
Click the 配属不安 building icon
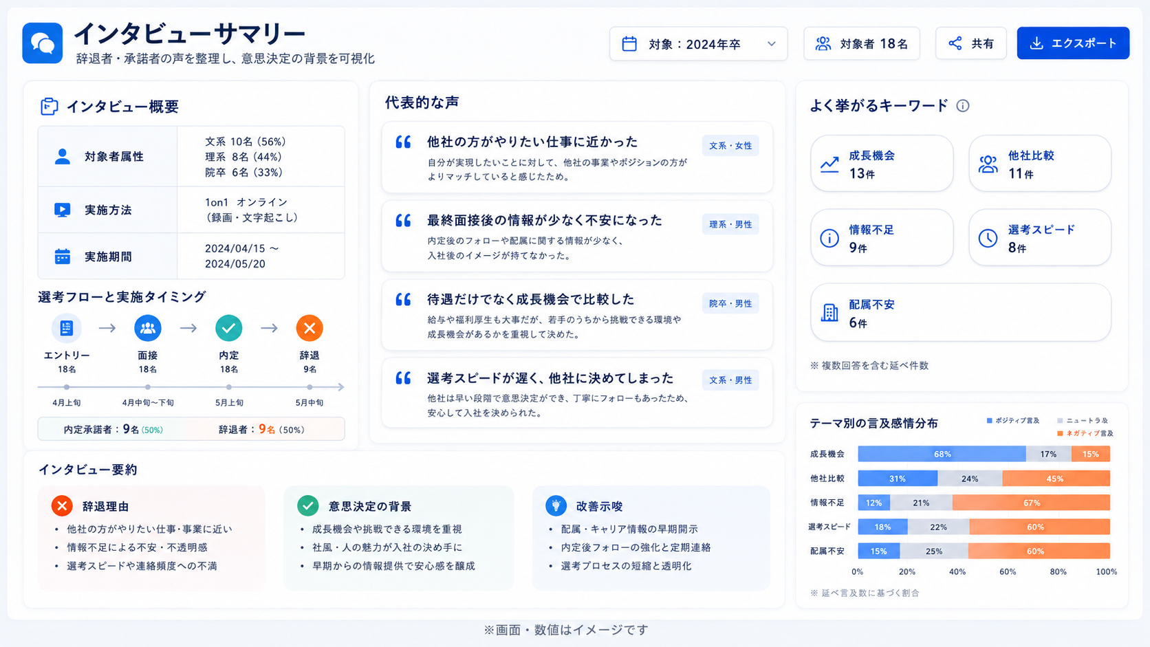point(829,313)
